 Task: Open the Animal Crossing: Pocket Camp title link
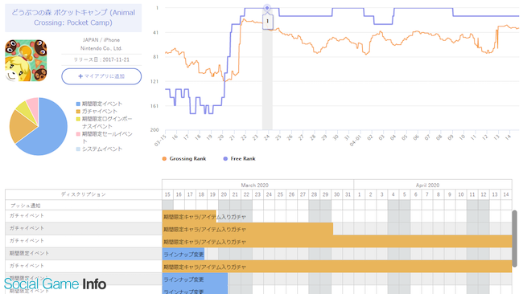click(x=73, y=18)
